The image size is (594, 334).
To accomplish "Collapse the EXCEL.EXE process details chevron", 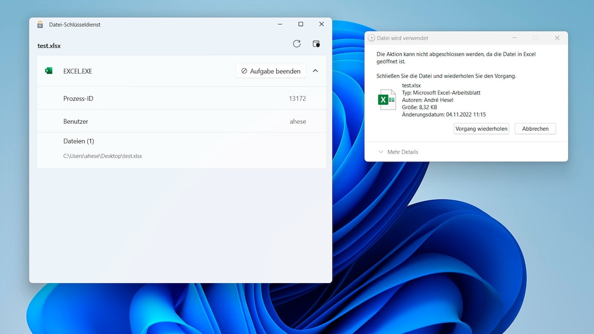I will (x=315, y=71).
